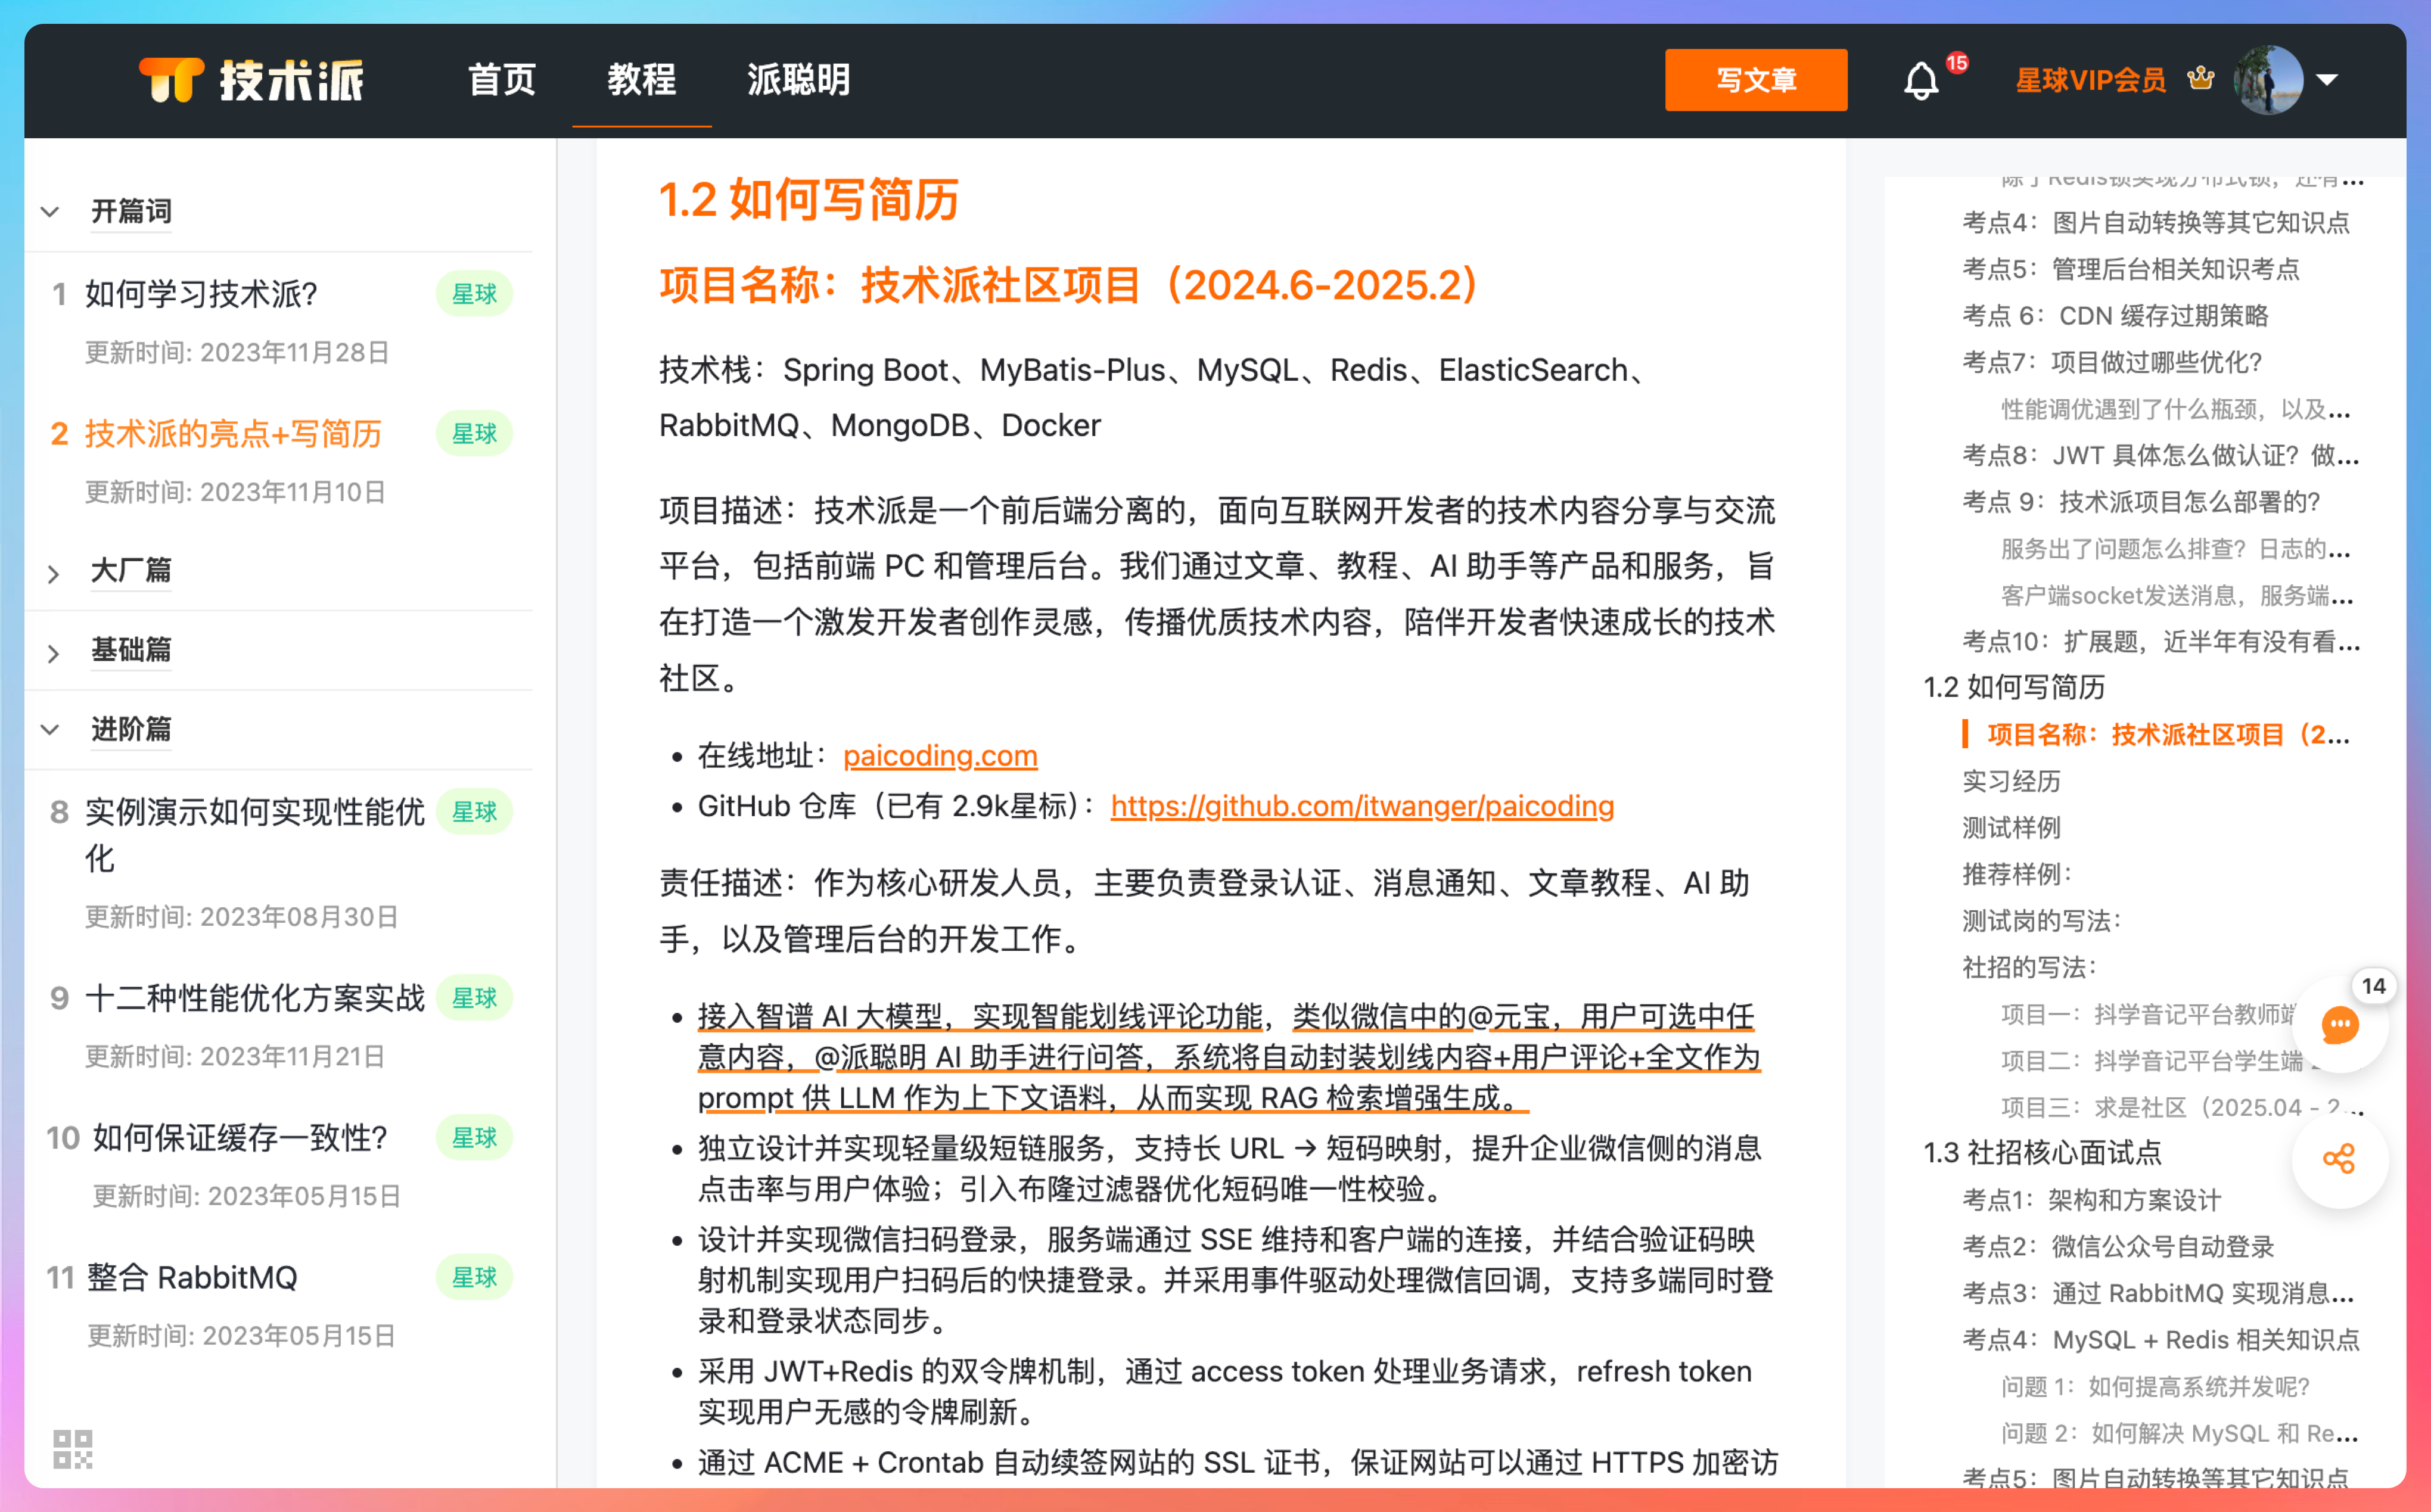This screenshot has height=1512, width=2431.
Task: Click the notification bell icon
Action: coord(1920,81)
